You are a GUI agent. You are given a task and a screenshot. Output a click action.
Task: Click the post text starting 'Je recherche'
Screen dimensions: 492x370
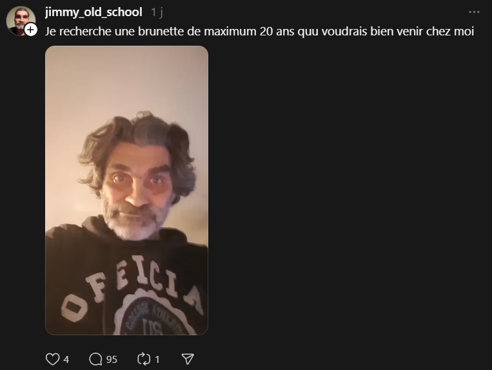259,32
